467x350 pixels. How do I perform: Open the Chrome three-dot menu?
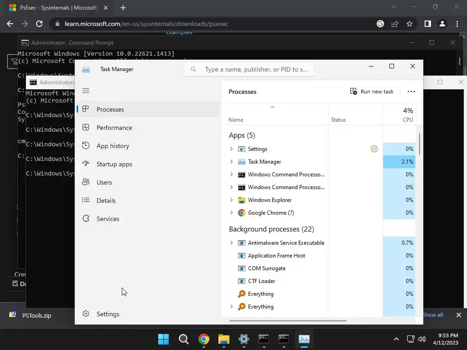point(457,24)
